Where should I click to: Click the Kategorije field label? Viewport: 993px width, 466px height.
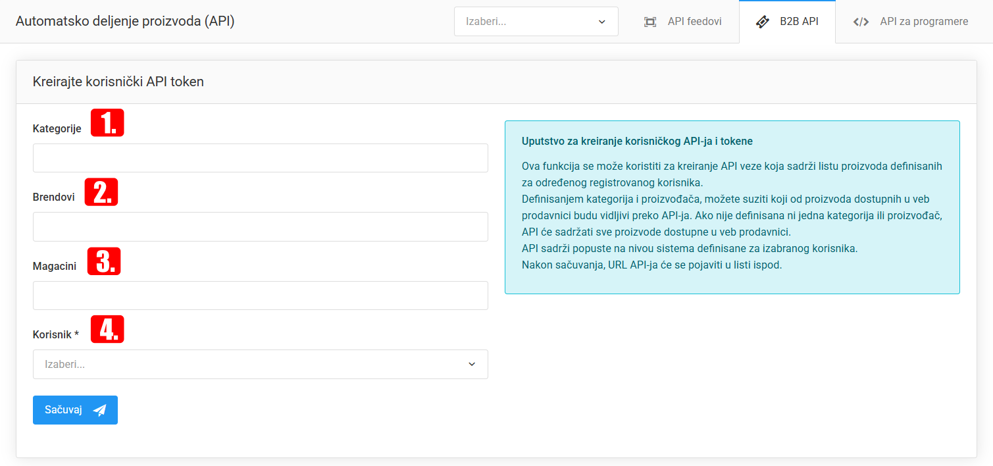57,129
